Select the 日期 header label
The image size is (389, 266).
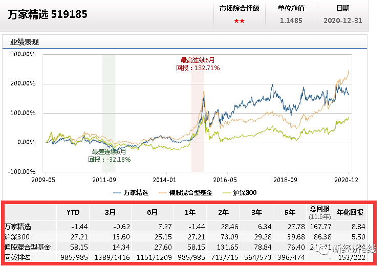pos(343,8)
